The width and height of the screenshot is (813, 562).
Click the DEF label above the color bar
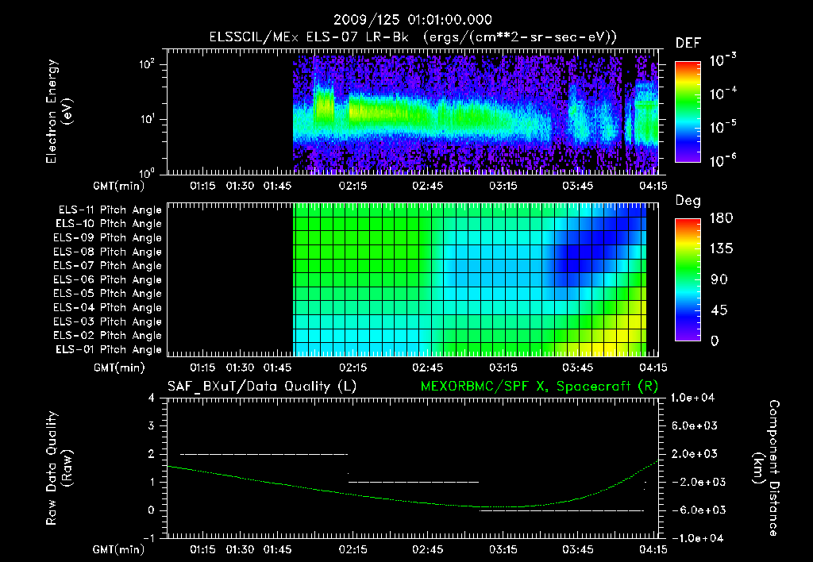(x=688, y=43)
